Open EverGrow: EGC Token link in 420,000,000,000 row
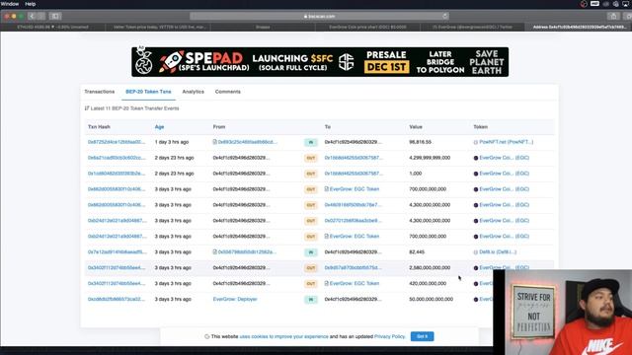The image size is (632, 355). (x=355, y=283)
